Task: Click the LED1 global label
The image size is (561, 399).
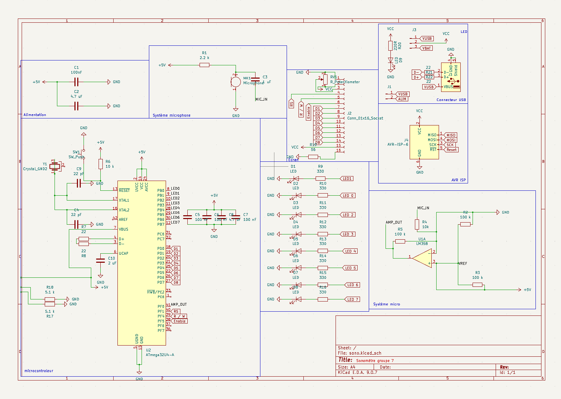Action: [347, 179]
